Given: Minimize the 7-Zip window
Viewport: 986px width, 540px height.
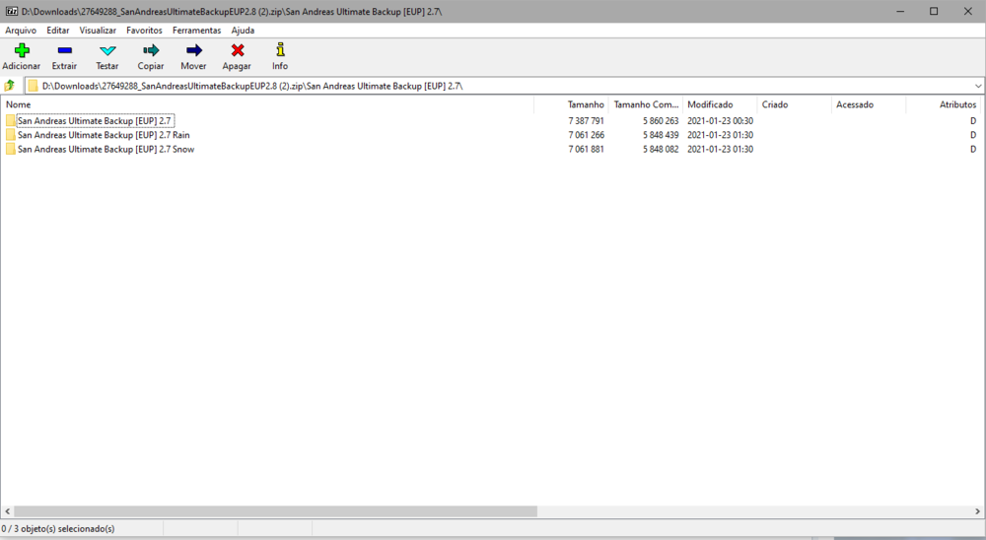Looking at the screenshot, I should [x=900, y=11].
